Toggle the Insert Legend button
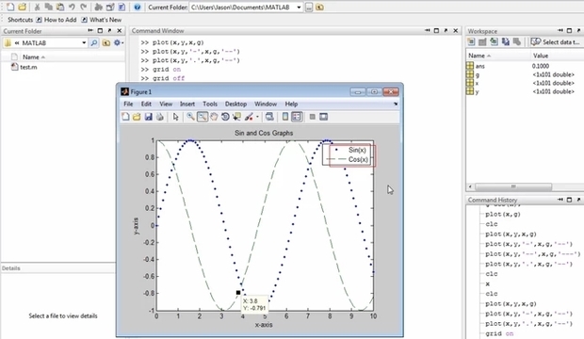This screenshot has height=339, width=584. [297, 117]
